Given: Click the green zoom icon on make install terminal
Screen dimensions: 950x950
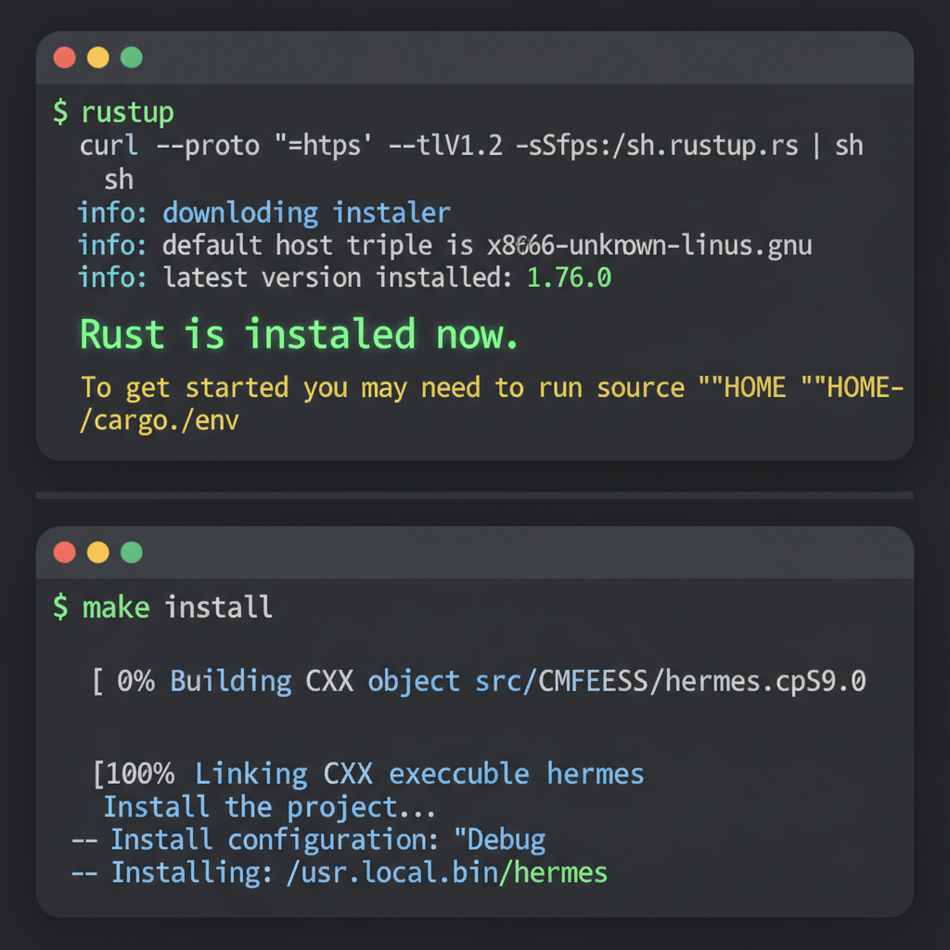Looking at the screenshot, I should click(131, 552).
